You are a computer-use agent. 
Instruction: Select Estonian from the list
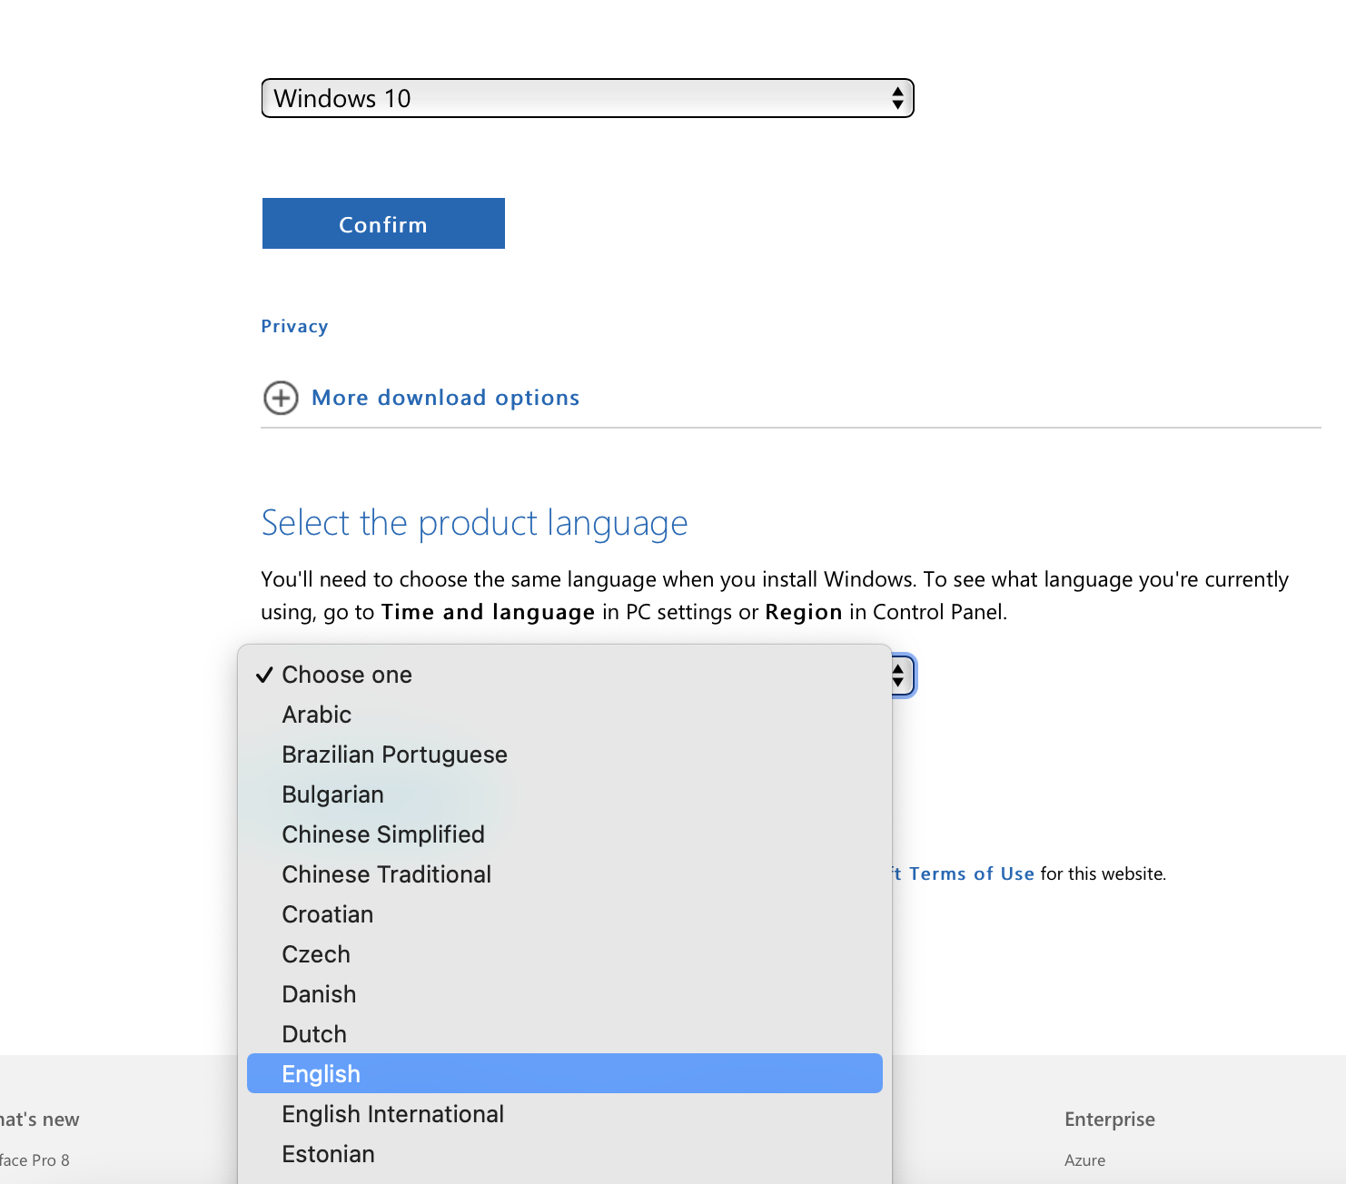click(565, 1154)
